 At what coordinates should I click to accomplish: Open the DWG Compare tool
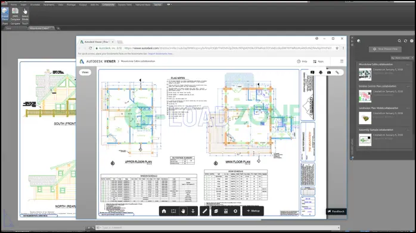(x=15, y=14)
